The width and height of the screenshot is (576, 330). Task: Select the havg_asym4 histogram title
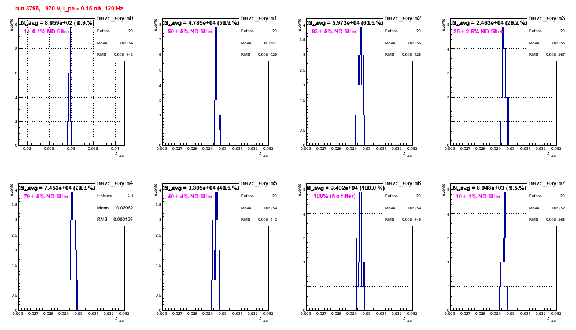point(115,183)
